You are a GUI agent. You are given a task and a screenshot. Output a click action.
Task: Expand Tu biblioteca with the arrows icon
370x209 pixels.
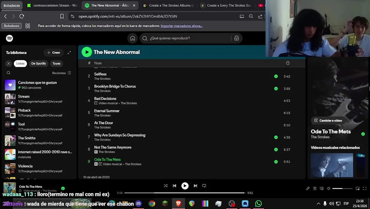69,53
